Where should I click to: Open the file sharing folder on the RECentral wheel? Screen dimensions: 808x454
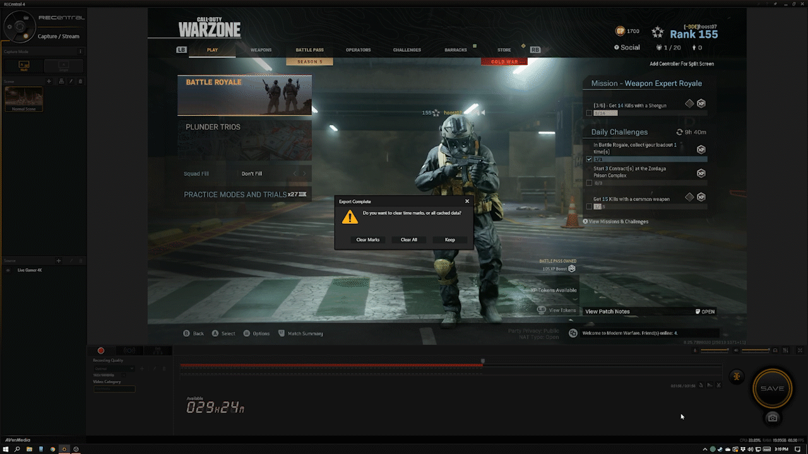point(26,18)
